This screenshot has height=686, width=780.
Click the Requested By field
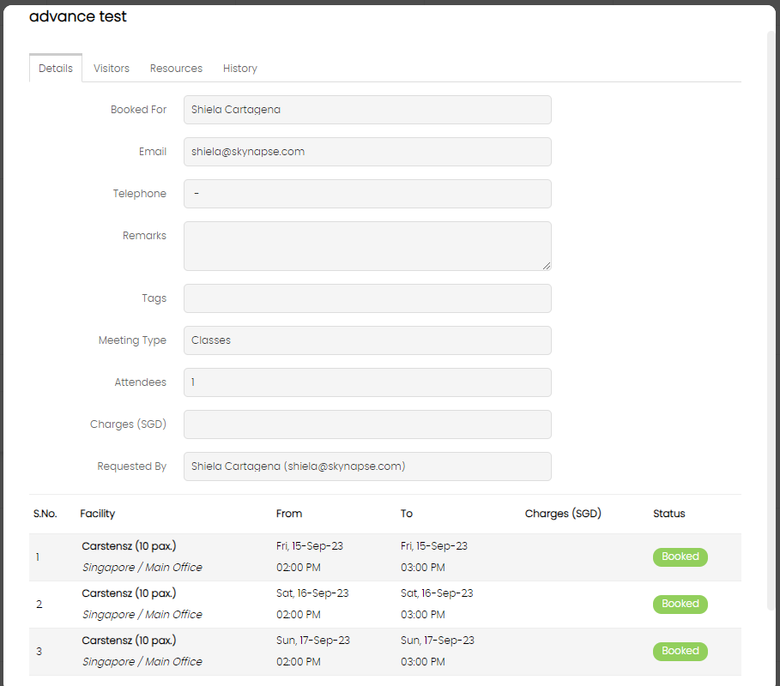pyautogui.click(x=367, y=466)
